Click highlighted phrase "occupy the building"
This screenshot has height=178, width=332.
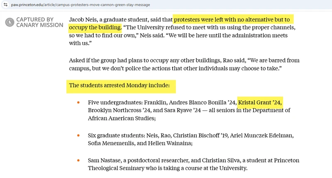[95, 27]
